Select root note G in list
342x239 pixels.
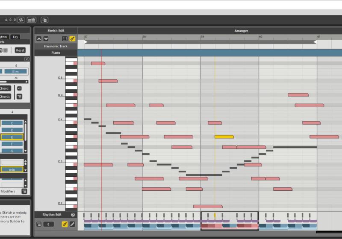(12, 151)
